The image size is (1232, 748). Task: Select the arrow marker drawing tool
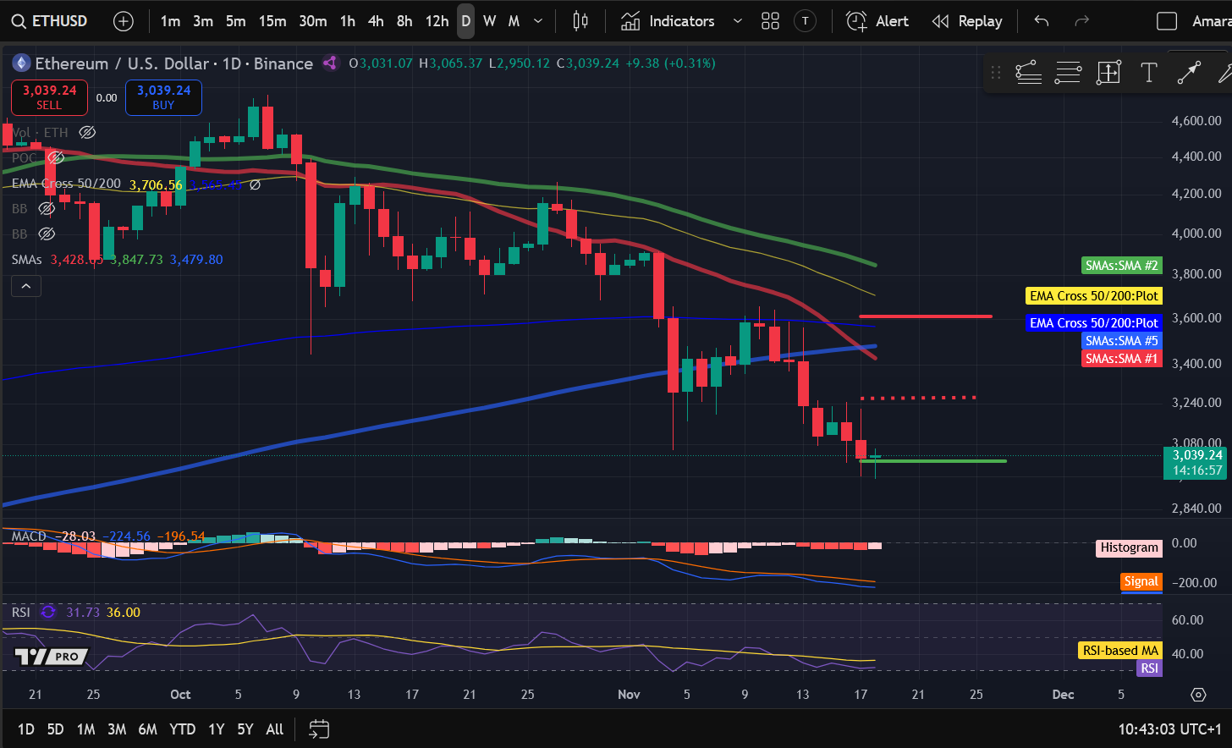click(1188, 73)
